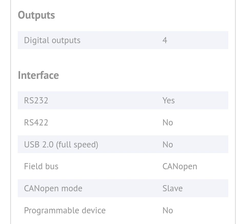246x224 pixels.
Task: Click the Interface section heading
Action: pyautogui.click(x=38, y=75)
